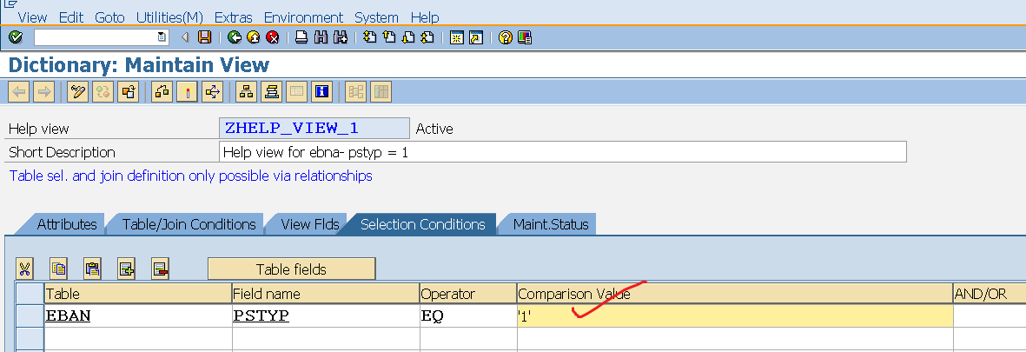Open the Maint.Status tab
This screenshot has height=352, width=1026.
[x=551, y=224]
